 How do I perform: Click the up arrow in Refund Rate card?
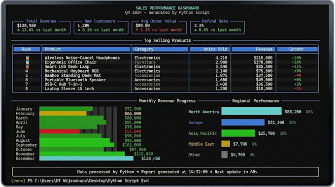pyautogui.click(x=196, y=30)
